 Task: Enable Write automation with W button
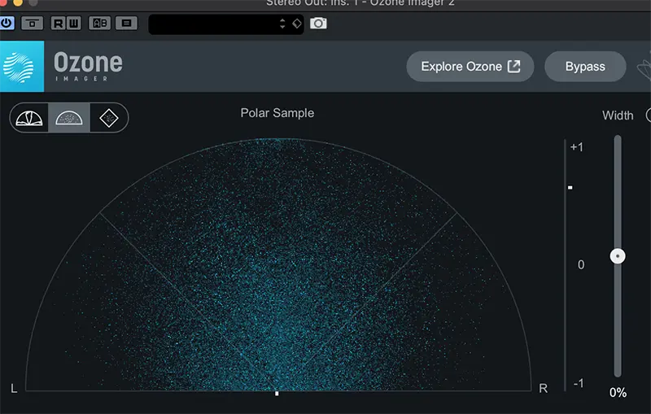(x=71, y=24)
